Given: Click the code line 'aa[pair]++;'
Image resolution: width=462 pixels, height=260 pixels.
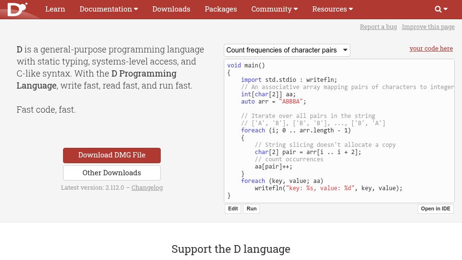Looking at the screenshot, I should pyautogui.click(x=273, y=167).
